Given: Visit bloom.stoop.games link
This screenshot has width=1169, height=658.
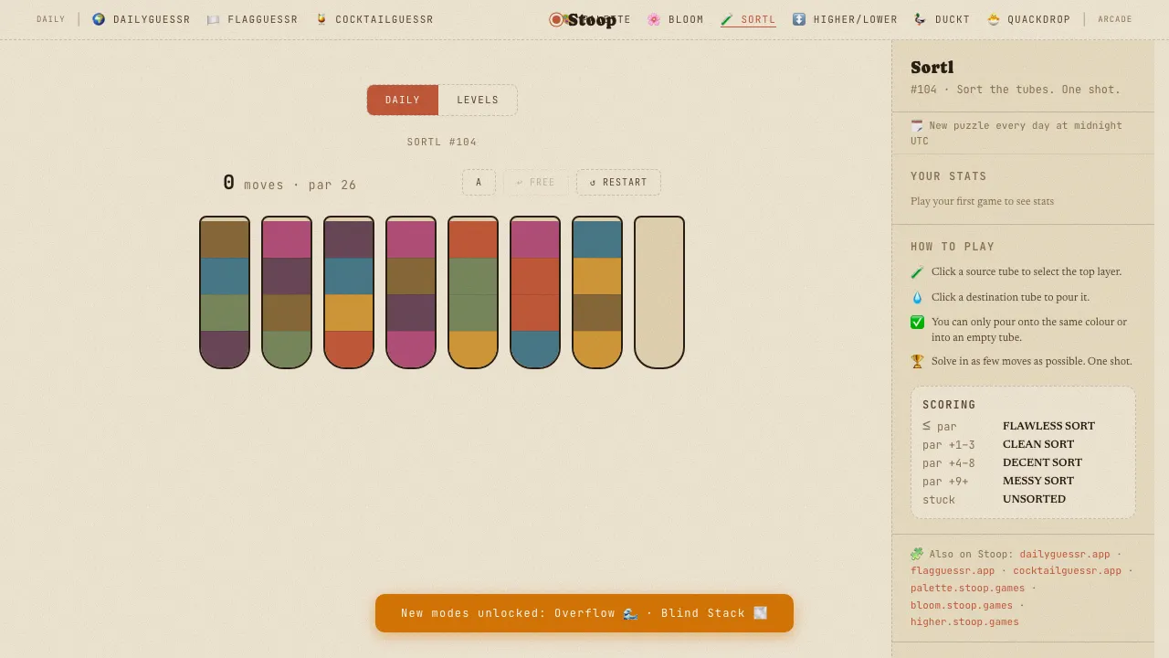Looking at the screenshot, I should (962, 605).
